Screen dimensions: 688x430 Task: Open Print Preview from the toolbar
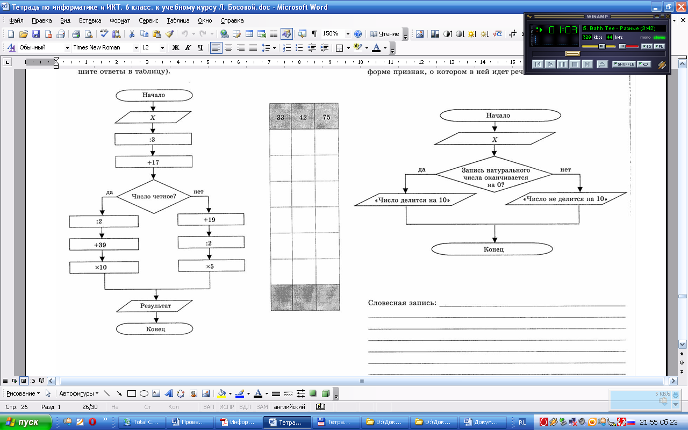click(x=88, y=34)
